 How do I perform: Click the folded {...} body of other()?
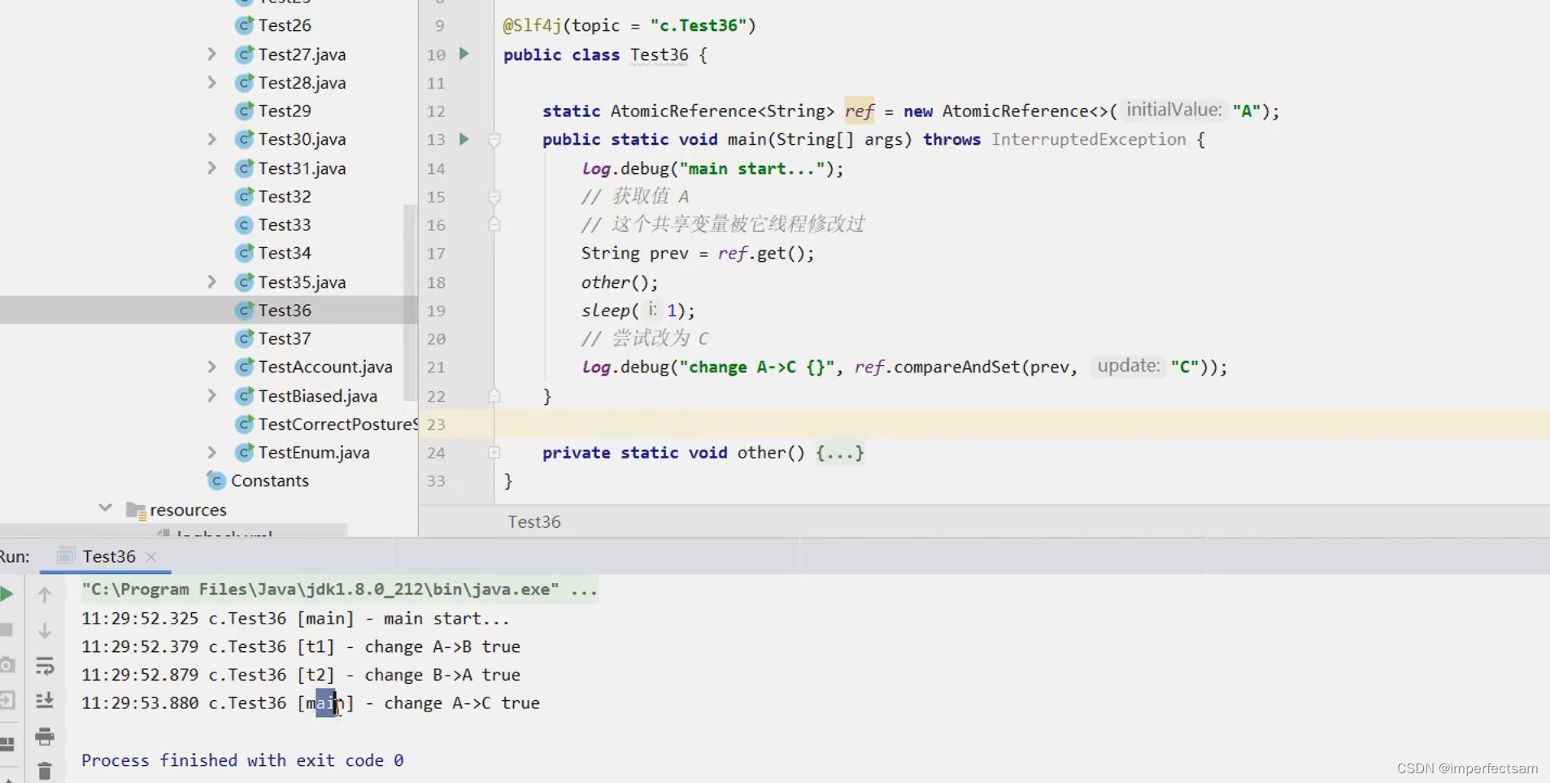tap(840, 453)
